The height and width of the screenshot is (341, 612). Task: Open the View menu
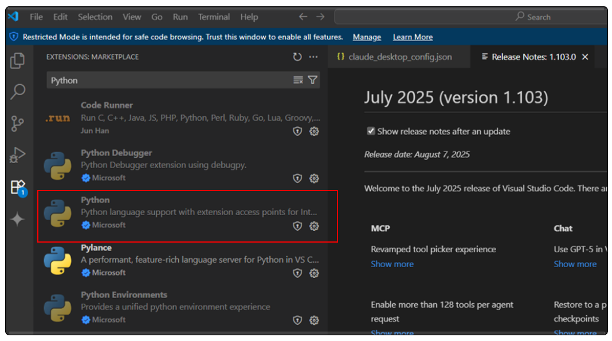click(x=132, y=17)
